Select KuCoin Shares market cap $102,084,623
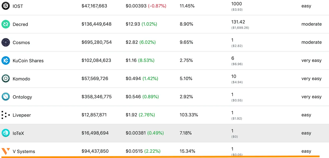Screen dimensions: 329x158 (96, 60)
